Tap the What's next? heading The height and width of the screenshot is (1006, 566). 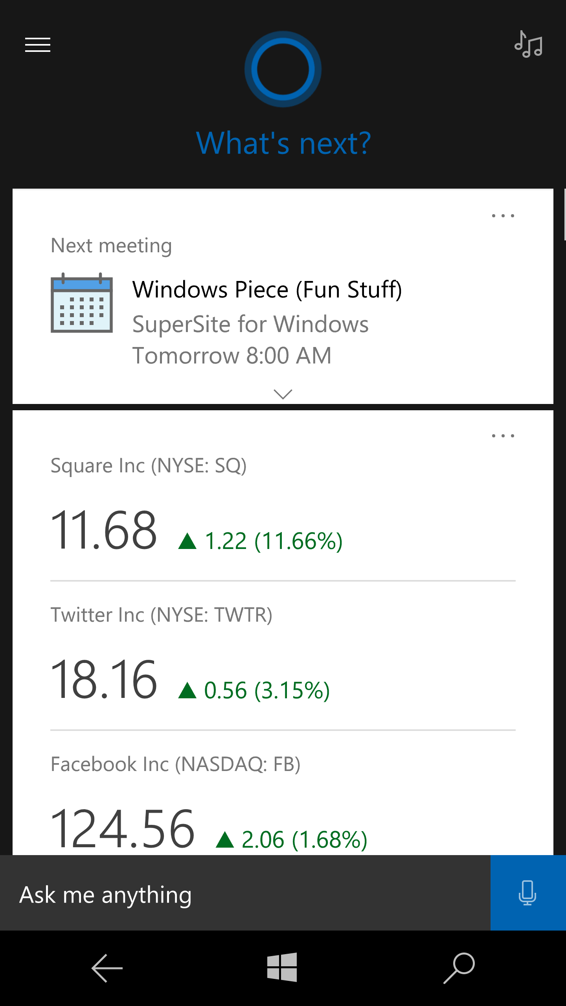[283, 143]
